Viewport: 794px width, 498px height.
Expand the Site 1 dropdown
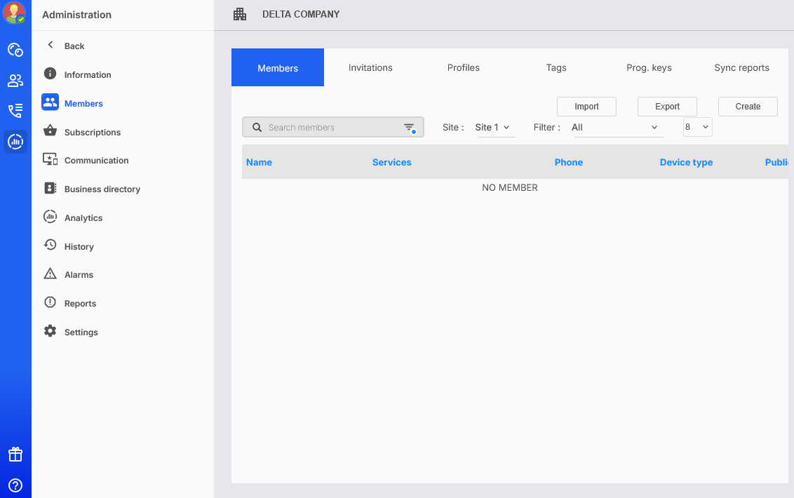(x=496, y=128)
